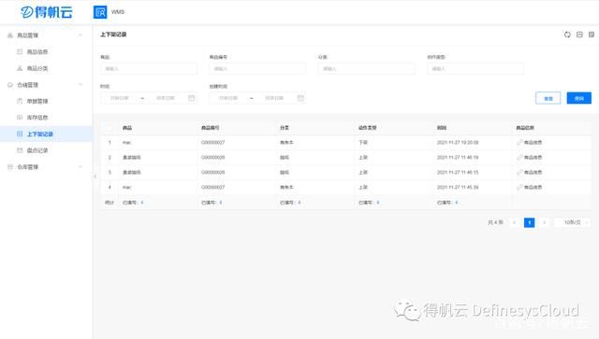The height and width of the screenshot is (339, 599).
Task: Click end date of 时间 range
Action: [165, 98]
